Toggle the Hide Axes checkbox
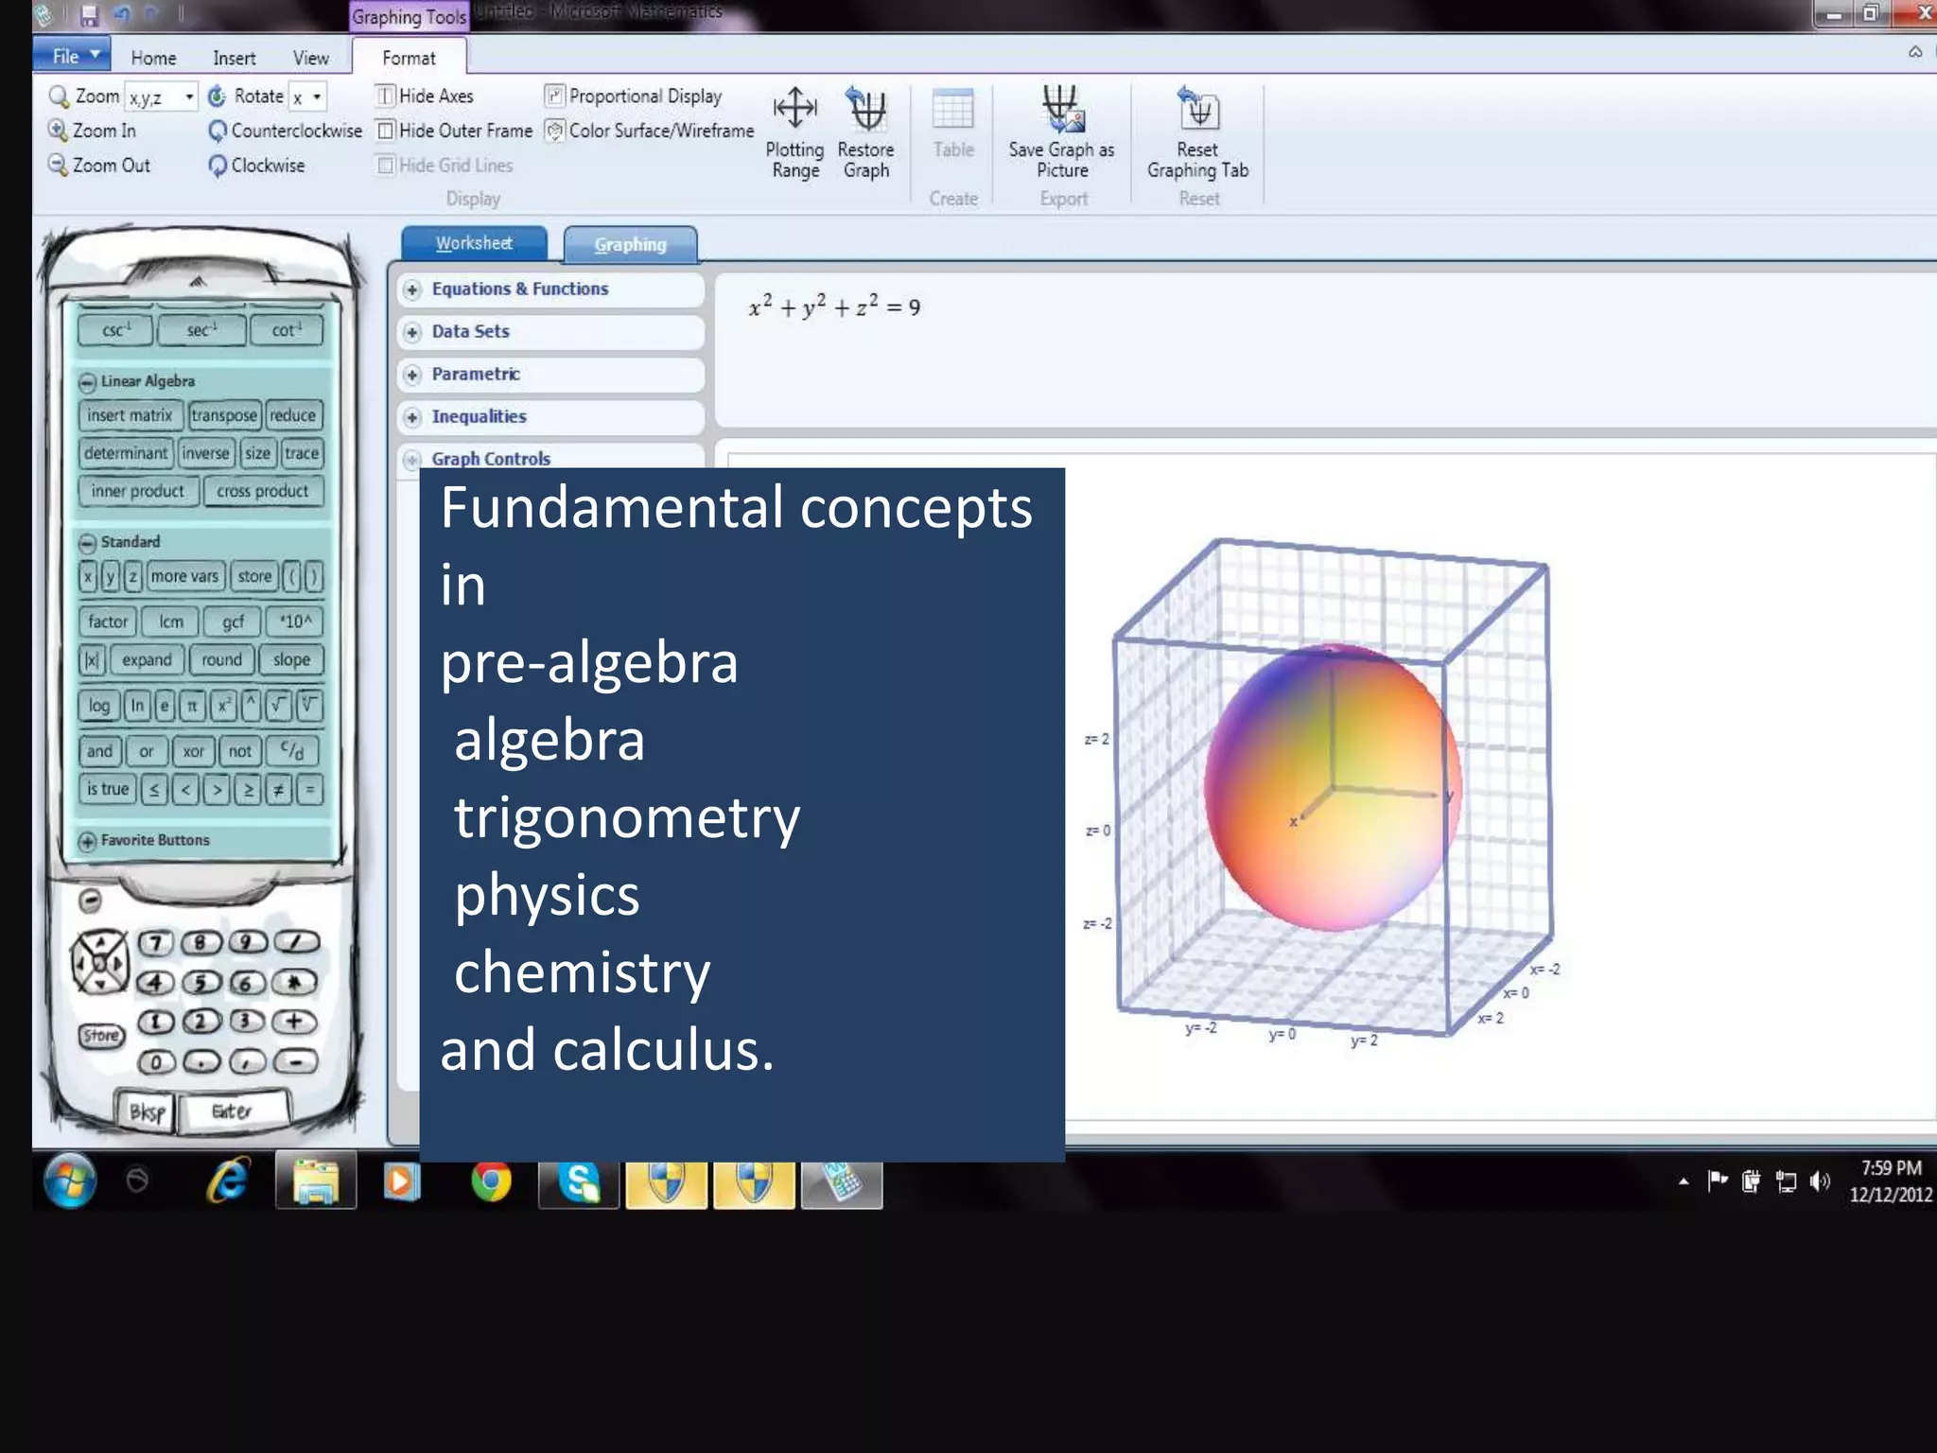This screenshot has width=1937, height=1453. [x=385, y=96]
